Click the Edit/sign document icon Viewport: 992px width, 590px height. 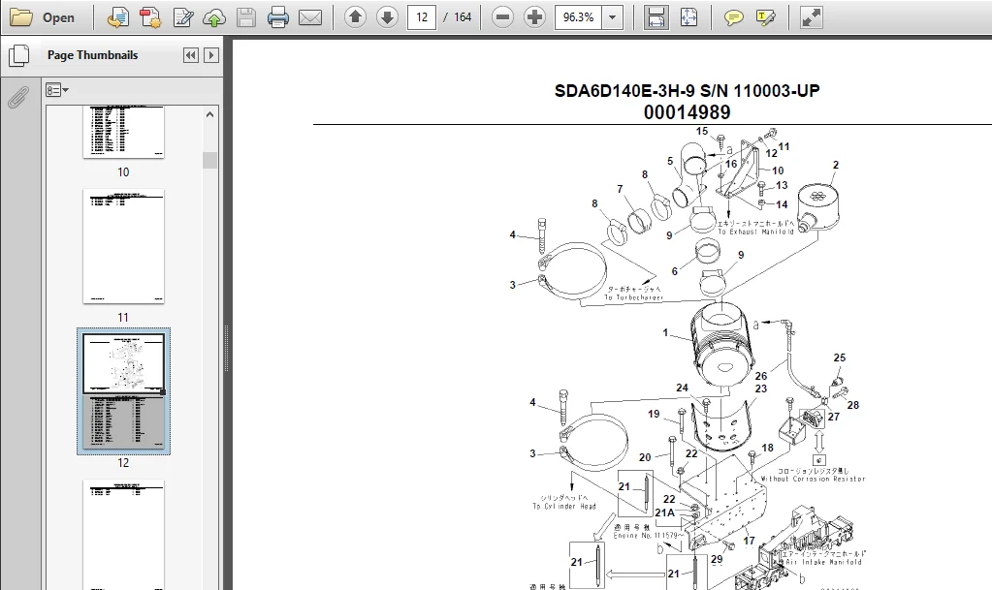[183, 17]
